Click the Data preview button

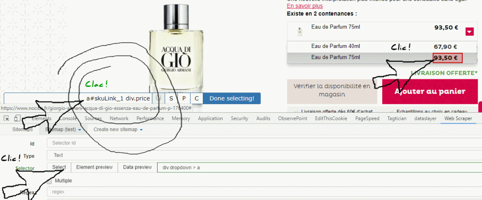[x=137, y=167]
